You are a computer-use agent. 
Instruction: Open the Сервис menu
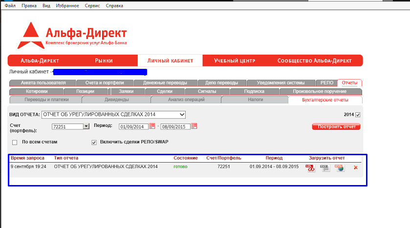pos(92,5)
